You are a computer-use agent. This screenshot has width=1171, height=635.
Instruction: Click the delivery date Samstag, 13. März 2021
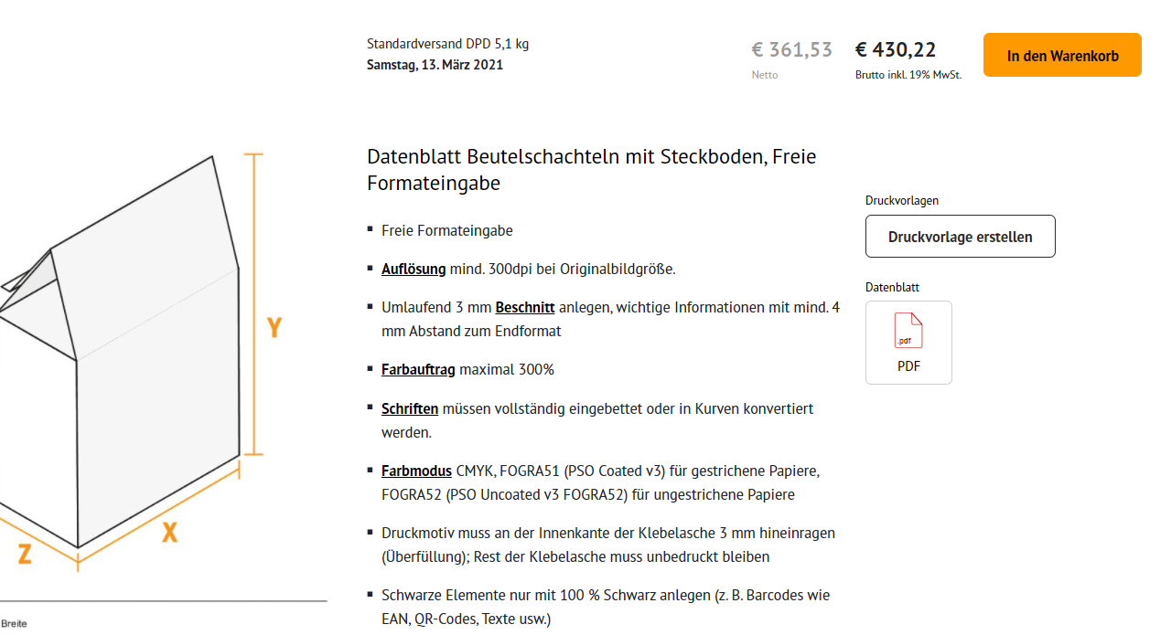point(435,65)
